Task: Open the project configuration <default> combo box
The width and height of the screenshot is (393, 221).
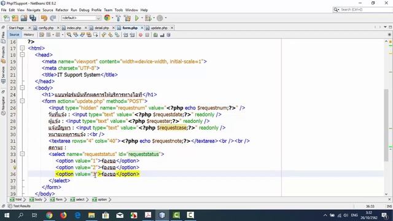Action: pos(81,18)
